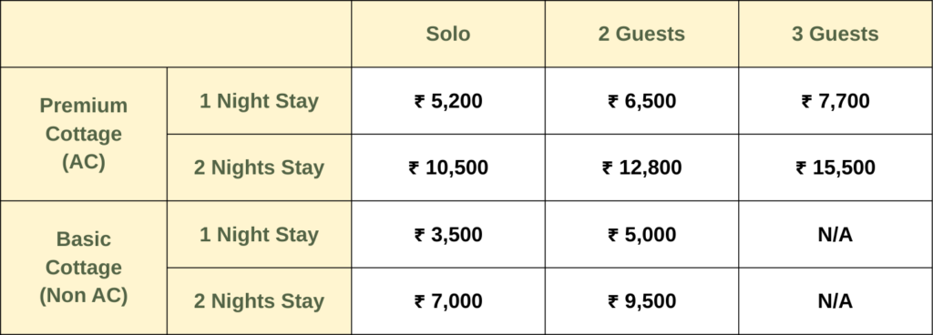
Task: Click the ₹ 5,000 price cell
Action: click(x=641, y=234)
